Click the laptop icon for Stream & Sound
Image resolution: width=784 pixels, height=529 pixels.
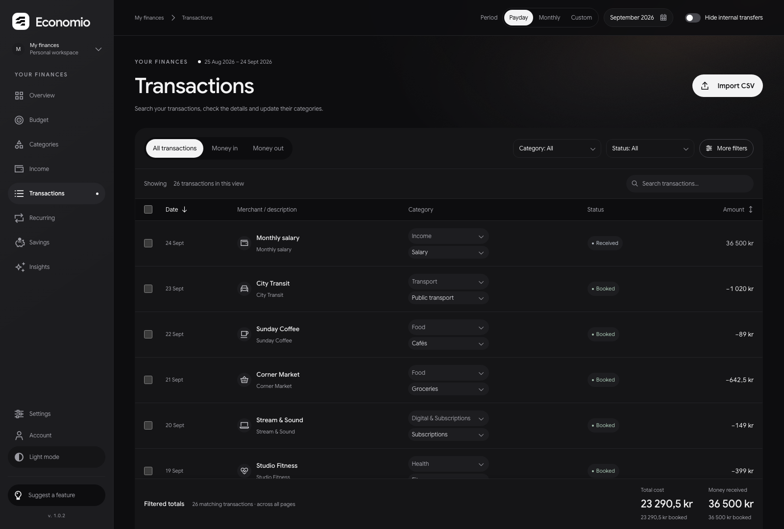[244, 425]
